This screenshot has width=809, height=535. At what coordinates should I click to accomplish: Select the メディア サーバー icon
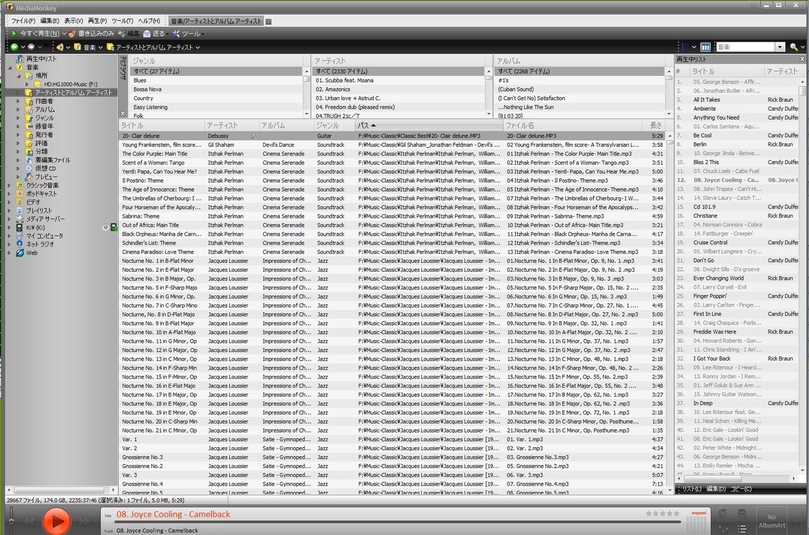click(20, 219)
